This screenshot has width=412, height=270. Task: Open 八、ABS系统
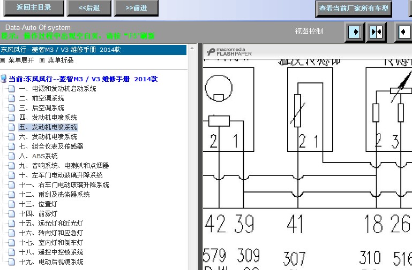point(39,156)
